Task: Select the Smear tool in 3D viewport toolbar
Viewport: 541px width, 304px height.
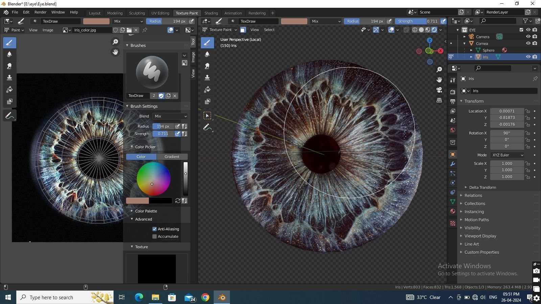Action: [x=207, y=66]
